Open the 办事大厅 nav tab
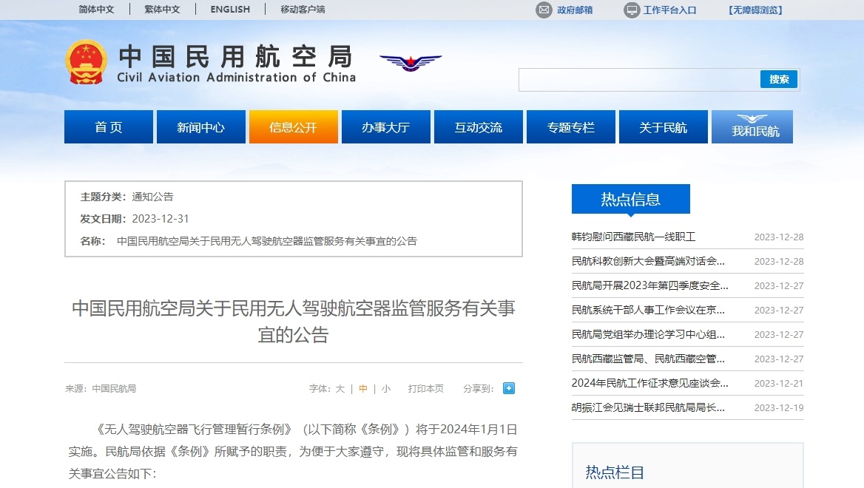 [386, 126]
